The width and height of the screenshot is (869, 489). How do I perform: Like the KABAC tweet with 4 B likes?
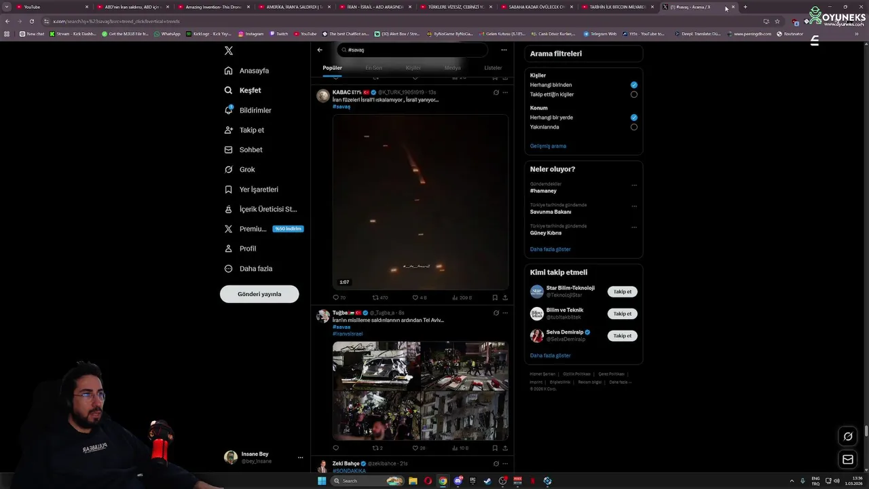tap(420, 297)
